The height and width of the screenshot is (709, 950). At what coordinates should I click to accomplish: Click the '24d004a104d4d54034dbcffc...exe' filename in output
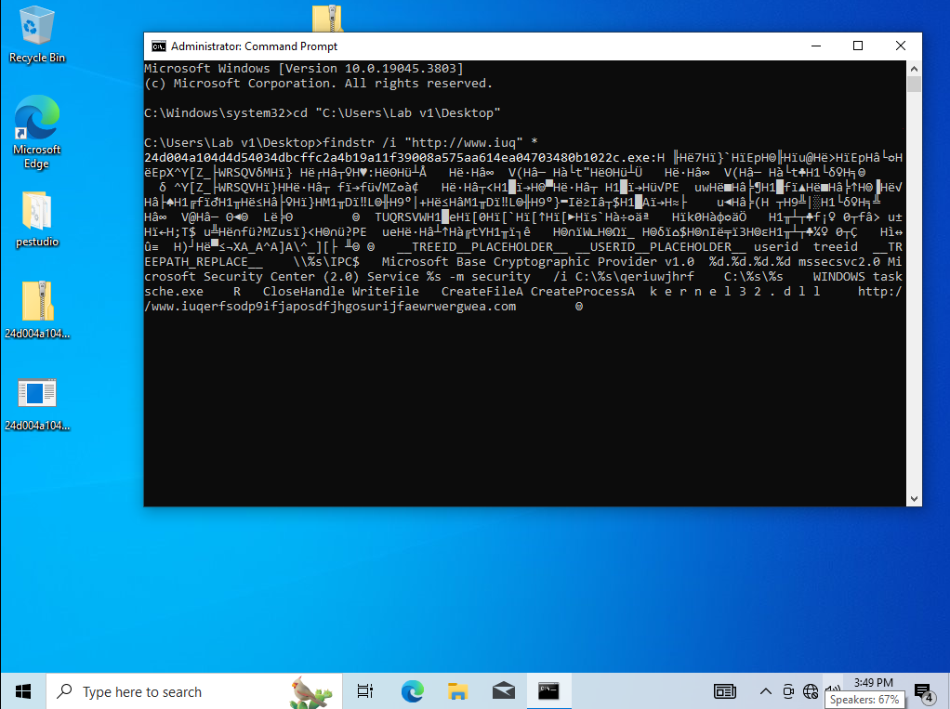pos(396,158)
